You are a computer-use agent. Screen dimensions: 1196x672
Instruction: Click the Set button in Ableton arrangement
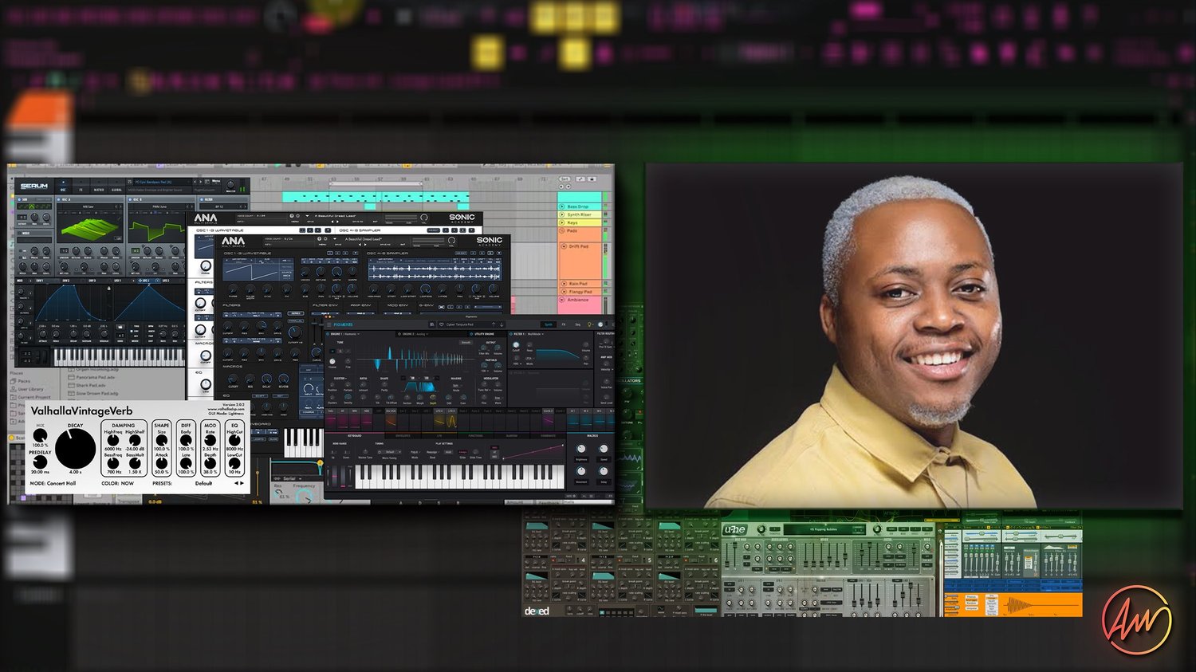click(x=565, y=179)
